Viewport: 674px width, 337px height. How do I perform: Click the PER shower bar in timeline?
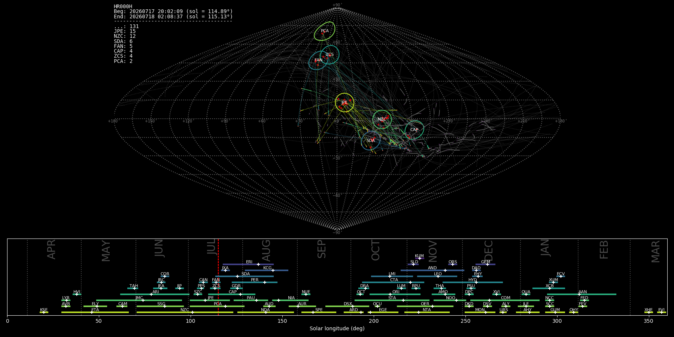255,282
